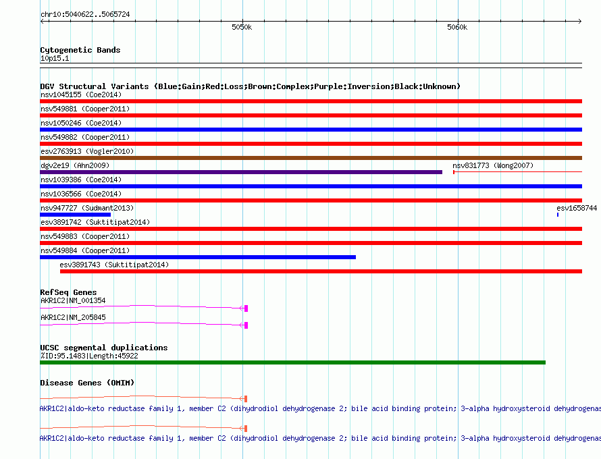The width and height of the screenshot is (601, 459).
Task: Click the AKR1C2|NM_205845 RefSeq gene label
Action: click(73, 318)
